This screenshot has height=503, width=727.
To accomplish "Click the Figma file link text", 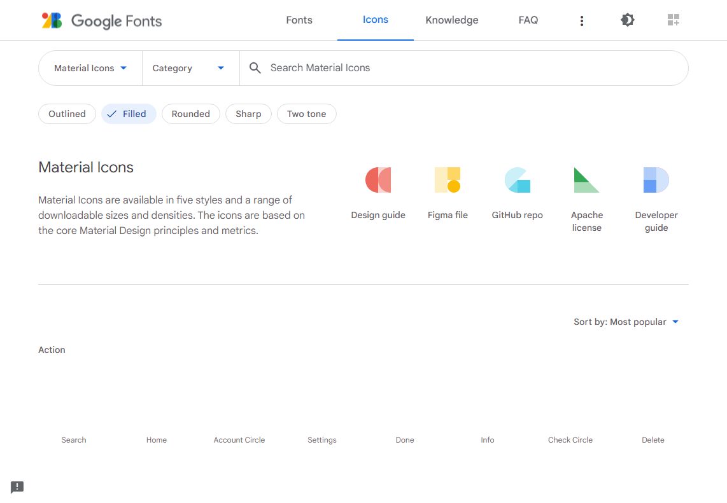I will click(448, 216).
